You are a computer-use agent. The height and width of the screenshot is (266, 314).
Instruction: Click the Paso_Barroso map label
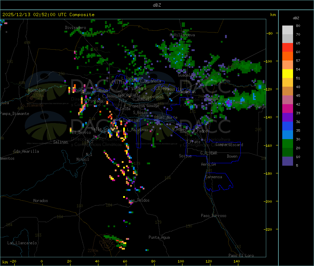(x=214, y=216)
